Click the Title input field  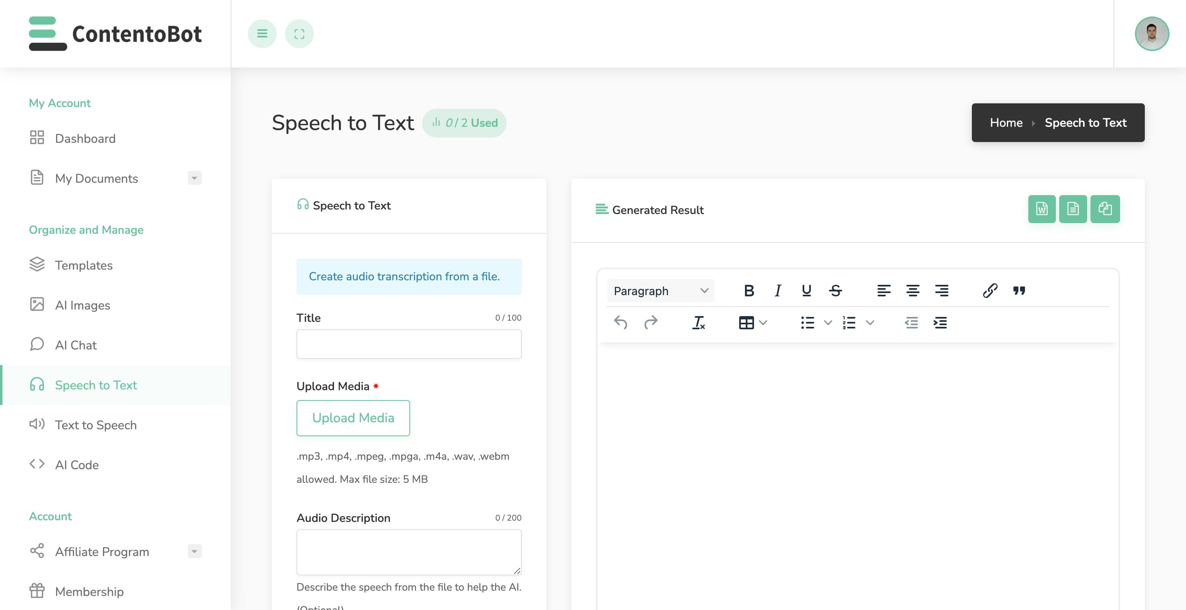click(409, 344)
